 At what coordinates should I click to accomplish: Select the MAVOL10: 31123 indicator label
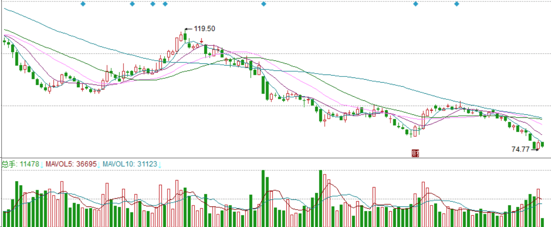click(130, 164)
